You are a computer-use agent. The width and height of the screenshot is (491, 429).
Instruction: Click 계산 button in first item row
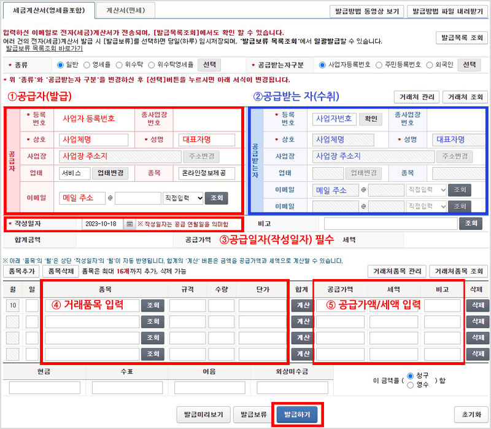(302, 305)
